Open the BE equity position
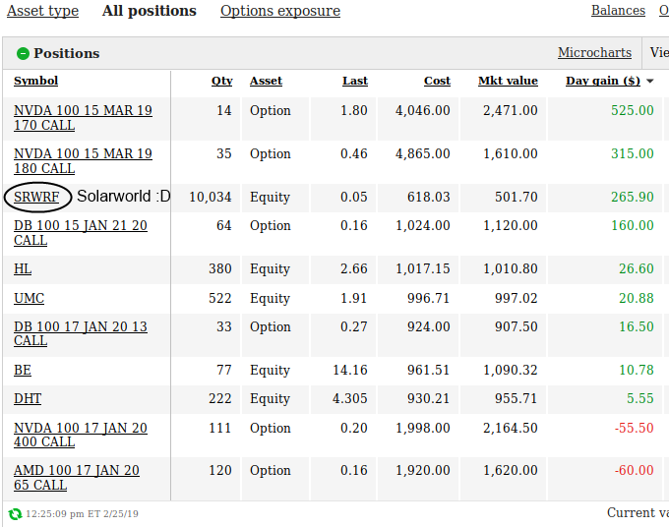 point(23,370)
